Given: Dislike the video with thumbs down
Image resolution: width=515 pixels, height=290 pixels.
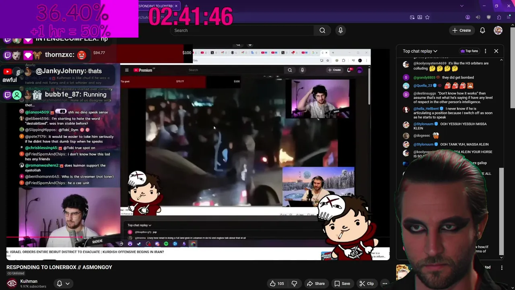Looking at the screenshot, I should click(x=294, y=284).
